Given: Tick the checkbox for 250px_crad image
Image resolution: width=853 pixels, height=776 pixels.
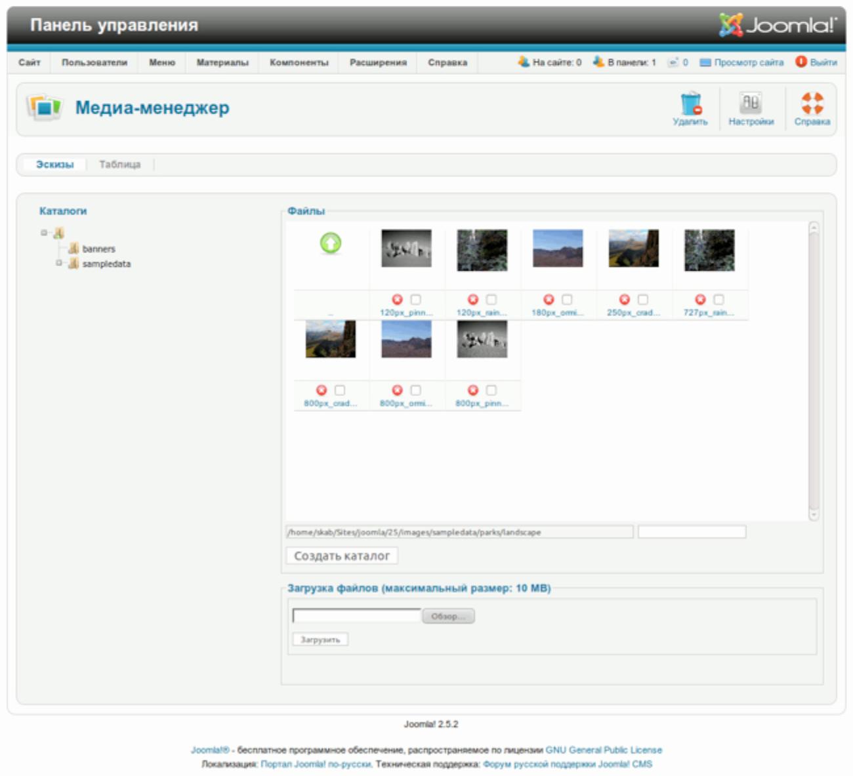Looking at the screenshot, I should (643, 300).
